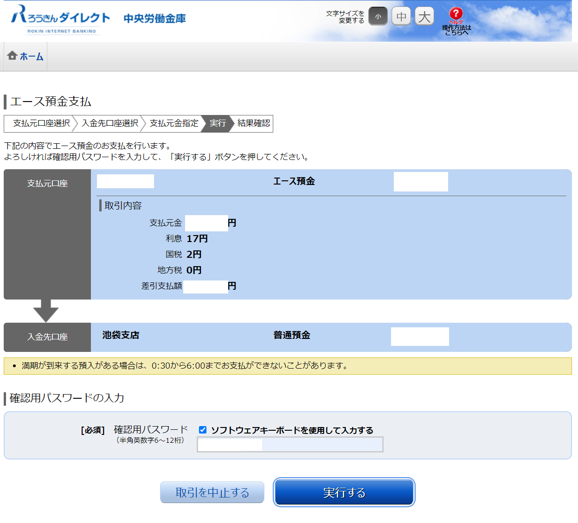Select the 支払元口座選択 step
Viewport: 578px width, 523px height.
coord(41,123)
